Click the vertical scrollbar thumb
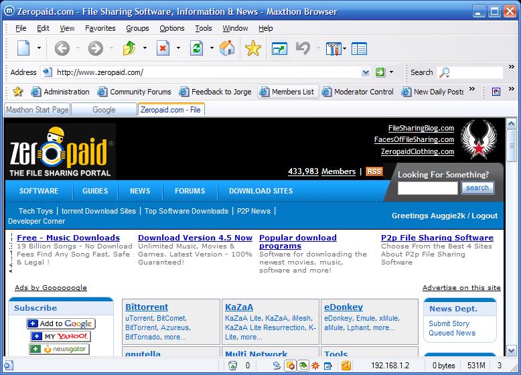This screenshot has height=375, width=521. pos(512,145)
